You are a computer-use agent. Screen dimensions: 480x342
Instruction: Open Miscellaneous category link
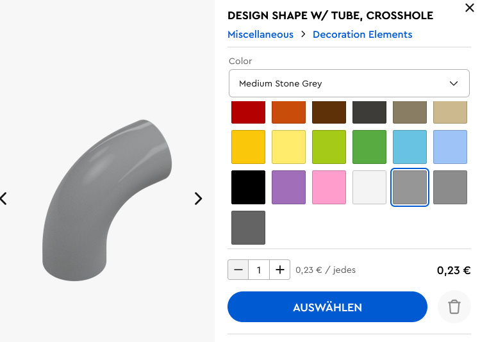point(261,35)
